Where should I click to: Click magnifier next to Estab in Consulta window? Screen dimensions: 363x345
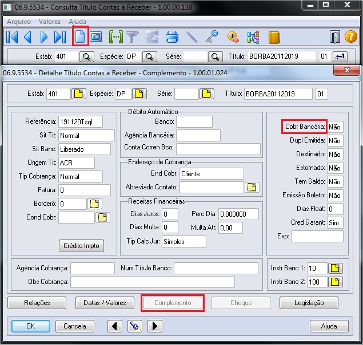[x=87, y=56]
